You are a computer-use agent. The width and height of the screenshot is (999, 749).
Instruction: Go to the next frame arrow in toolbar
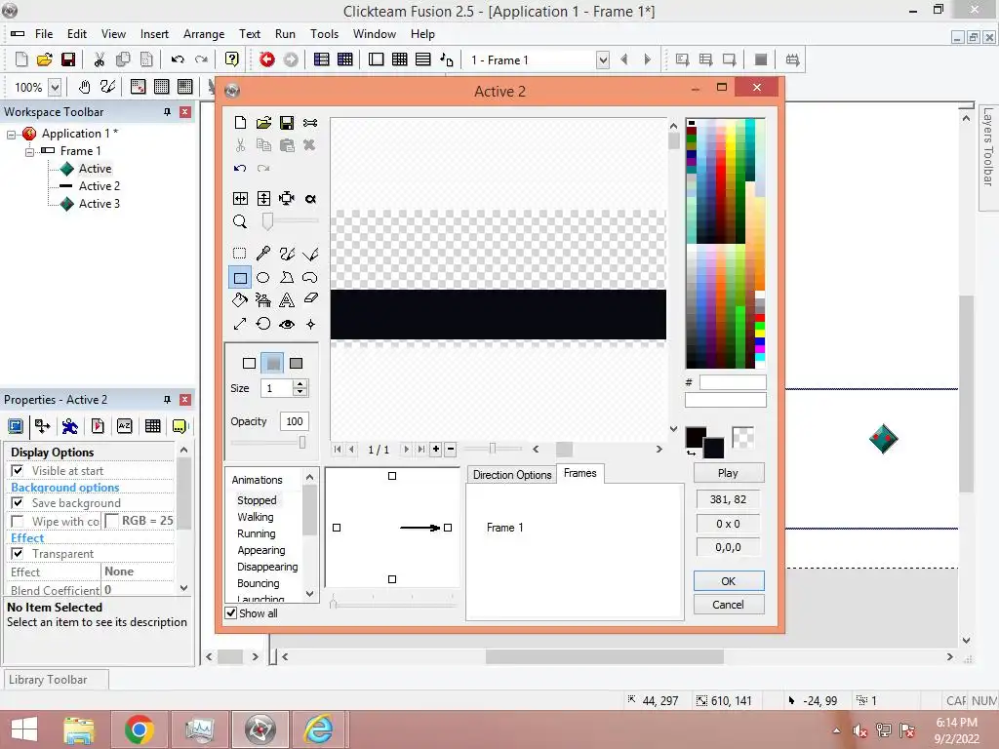648,59
